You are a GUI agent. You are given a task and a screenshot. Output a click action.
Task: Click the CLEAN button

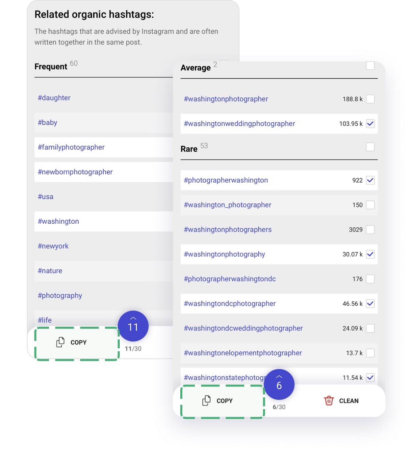pos(341,401)
